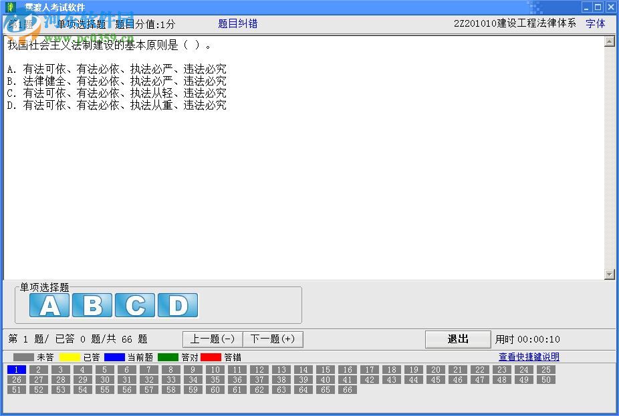Jump to question 36 in the grid
Screen dimensions: 619x416
(x=237, y=379)
